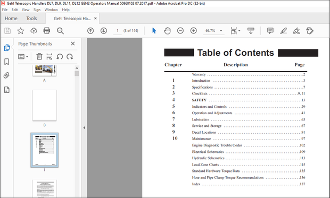Activate the highlight text pen tool
The image size is (330, 198).
(x=283, y=31)
